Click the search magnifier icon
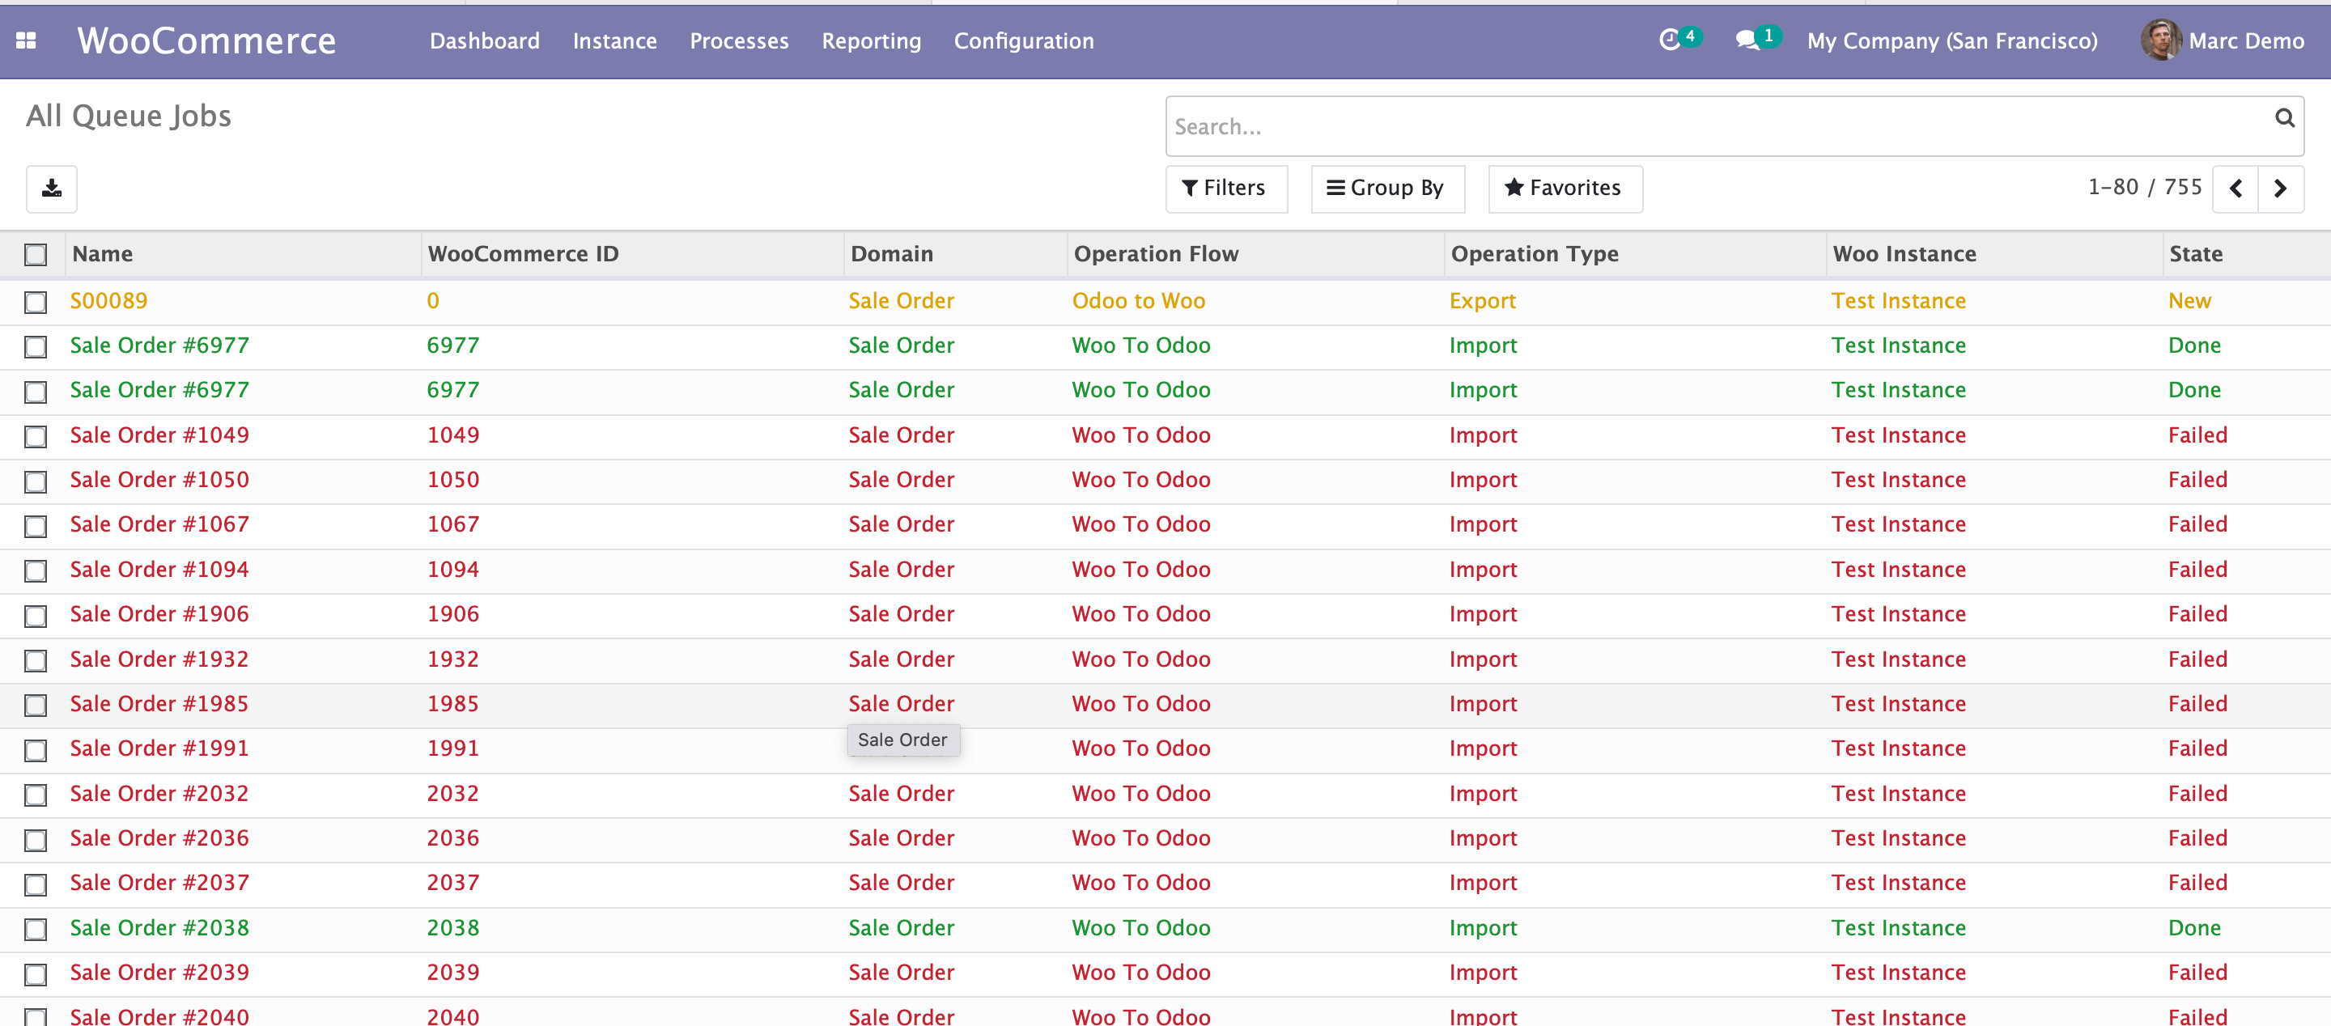 click(2284, 118)
